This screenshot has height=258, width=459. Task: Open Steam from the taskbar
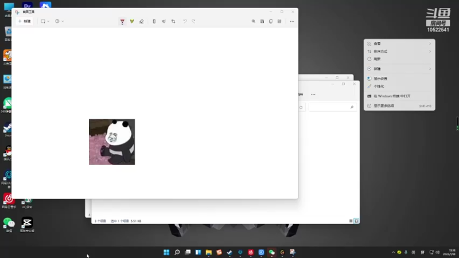tap(229, 252)
